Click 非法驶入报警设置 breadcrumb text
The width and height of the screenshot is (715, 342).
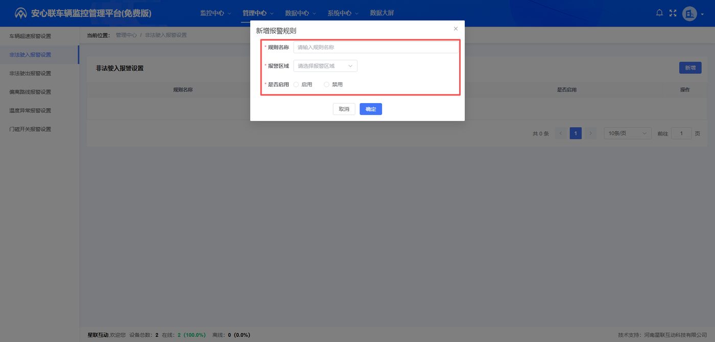click(x=166, y=35)
